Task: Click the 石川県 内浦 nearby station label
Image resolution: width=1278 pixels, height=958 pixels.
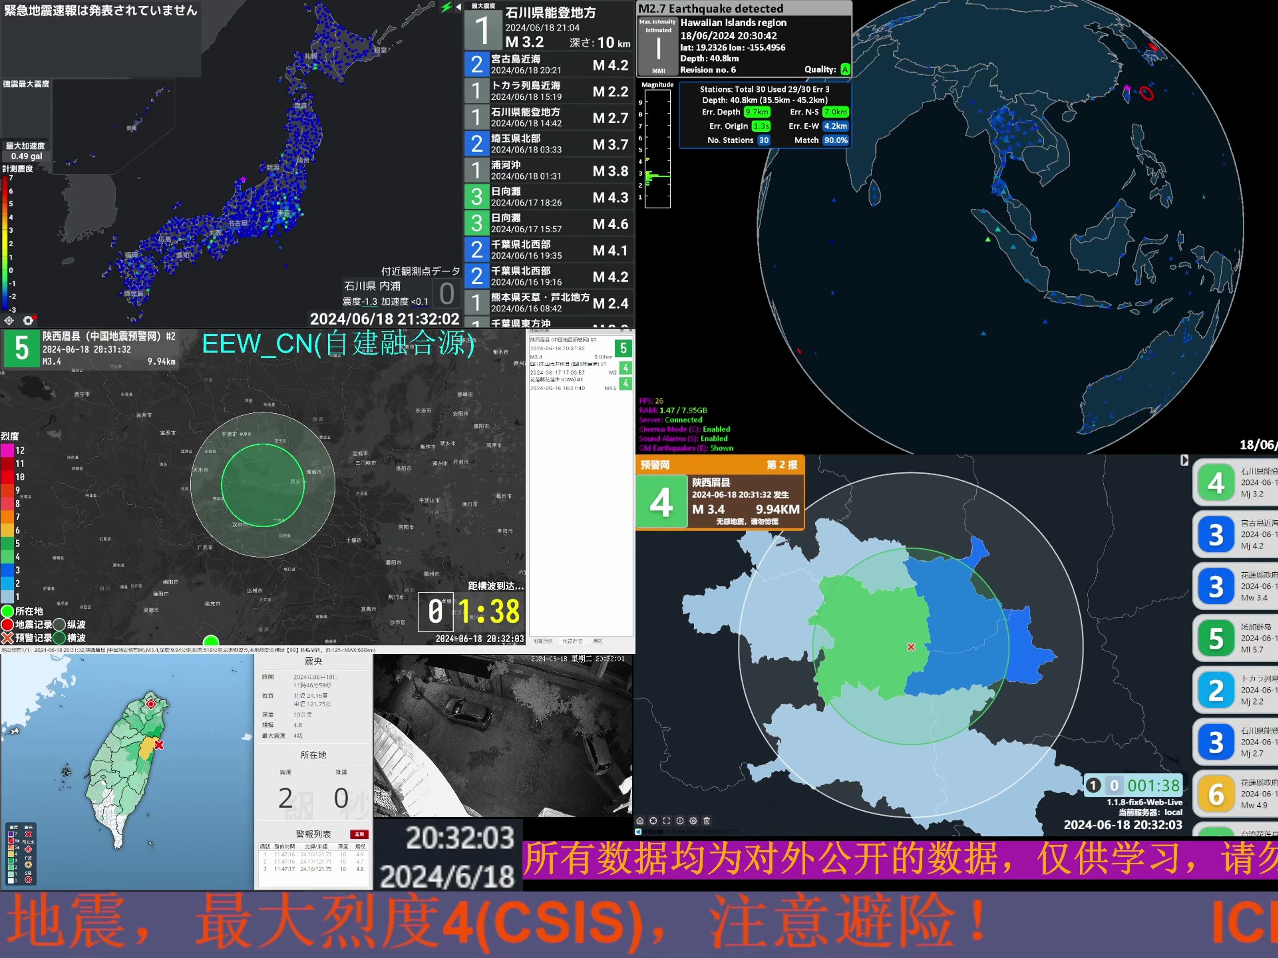Action: pyautogui.click(x=372, y=286)
